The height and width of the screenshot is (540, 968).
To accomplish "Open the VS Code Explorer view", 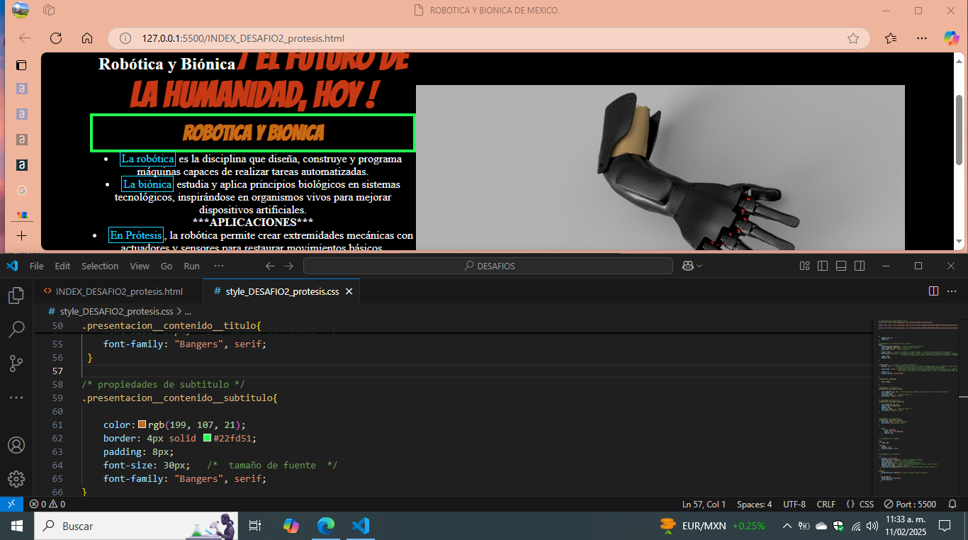I will (x=16, y=295).
